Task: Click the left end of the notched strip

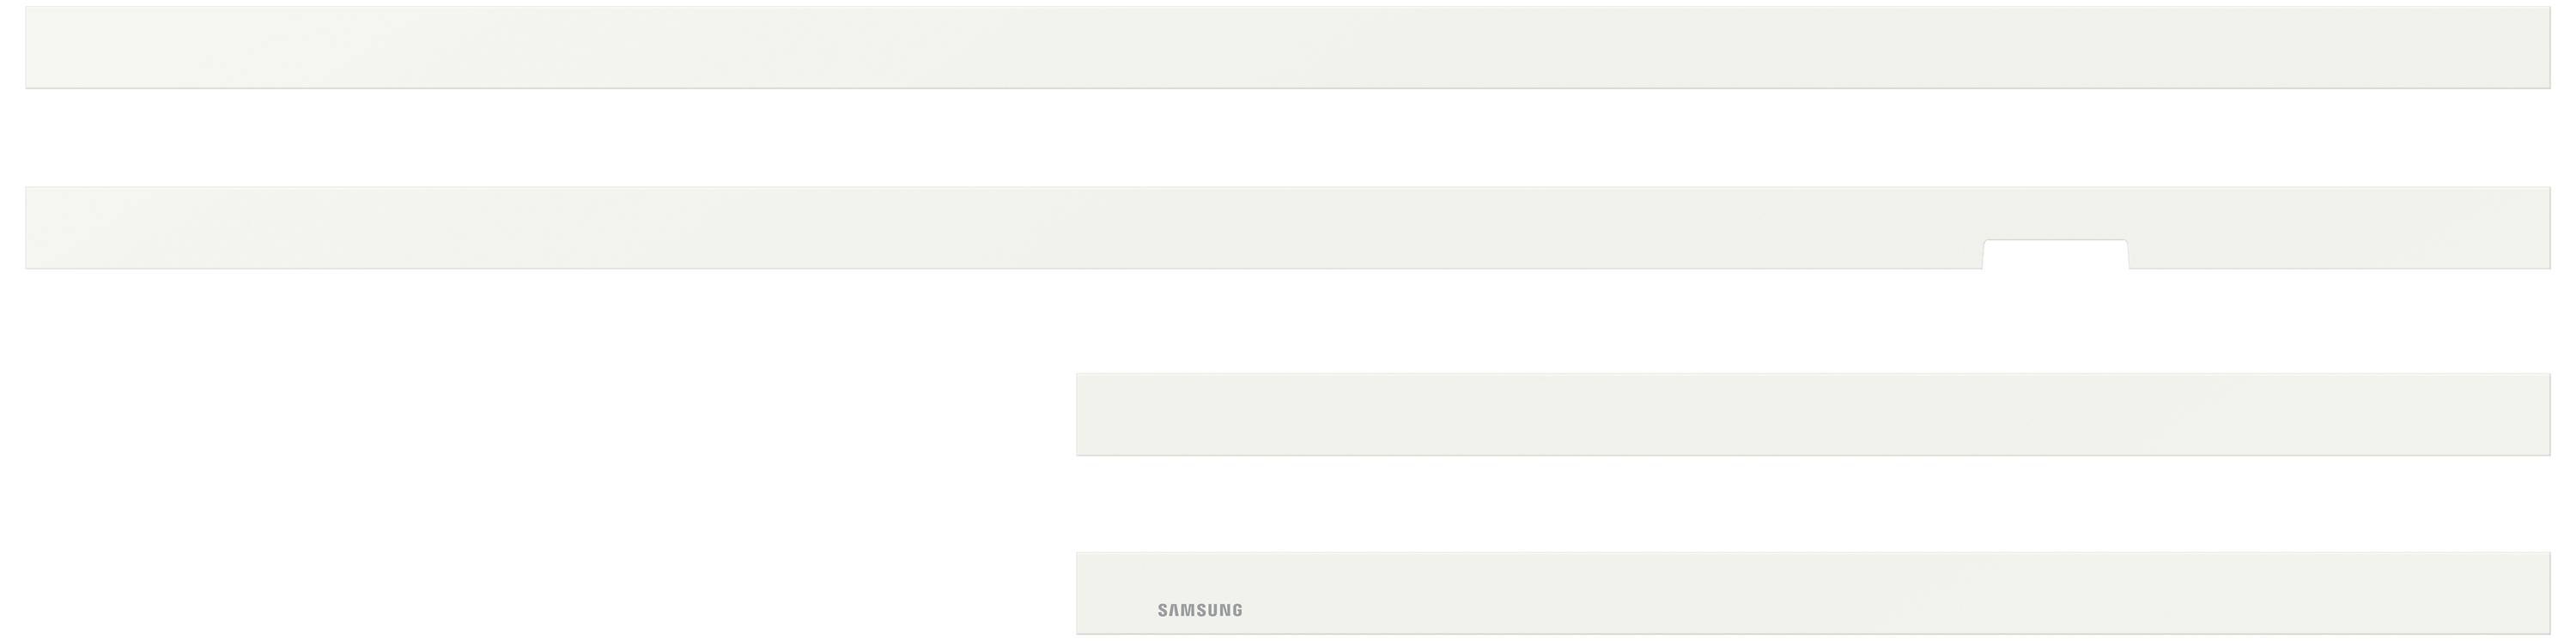Action: (40, 228)
